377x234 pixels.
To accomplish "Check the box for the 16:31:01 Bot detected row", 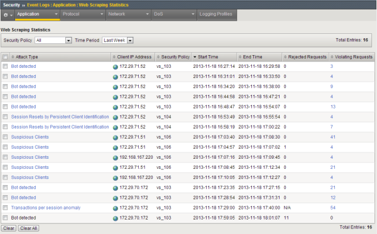I will [5, 77].
